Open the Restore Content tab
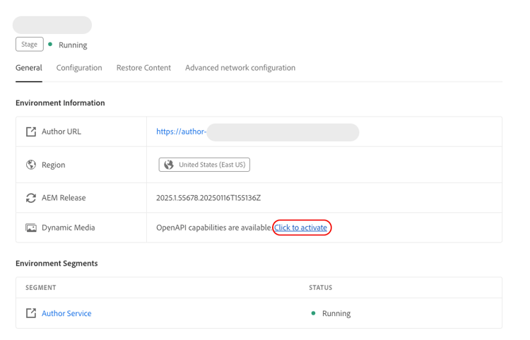Image resolution: width=530 pixels, height=340 pixels. pyautogui.click(x=143, y=68)
